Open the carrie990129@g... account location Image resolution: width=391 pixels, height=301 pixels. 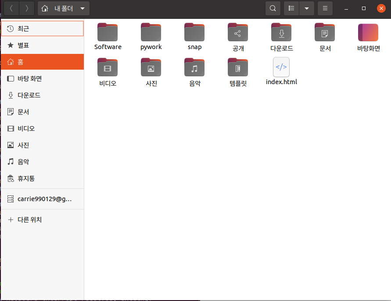(x=43, y=199)
